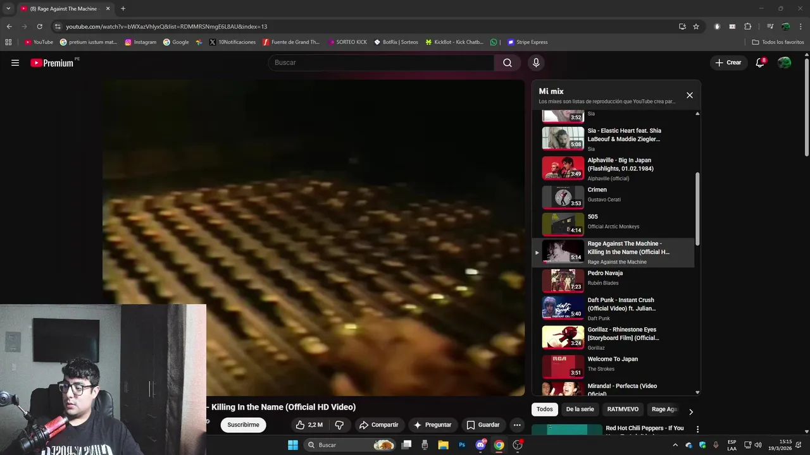Screen dimensions: 810x455
Task: Open the Todos los favoritos folder
Action: point(778,42)
